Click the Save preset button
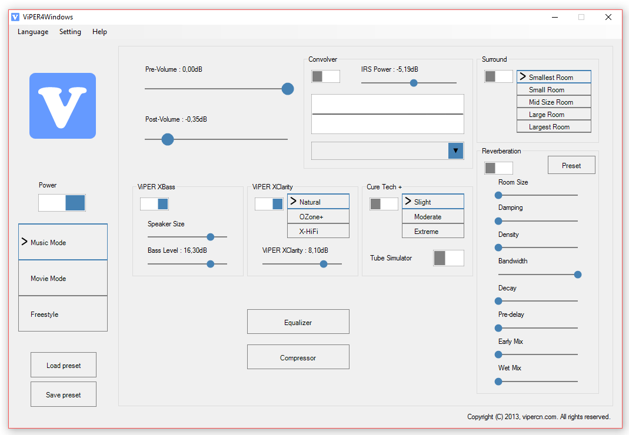This screenshot has width=629, height=435. point(64,394)
